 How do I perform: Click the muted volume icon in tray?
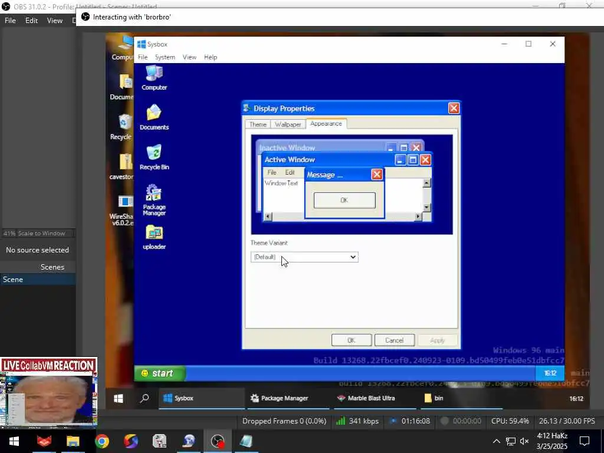524,441
